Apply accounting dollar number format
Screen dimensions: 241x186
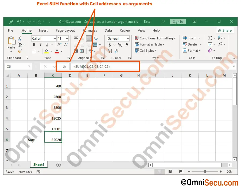110,45
